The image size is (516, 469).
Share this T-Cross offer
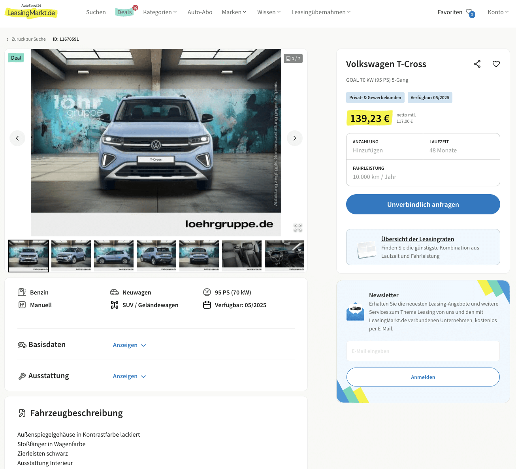(x=477, y=64)
